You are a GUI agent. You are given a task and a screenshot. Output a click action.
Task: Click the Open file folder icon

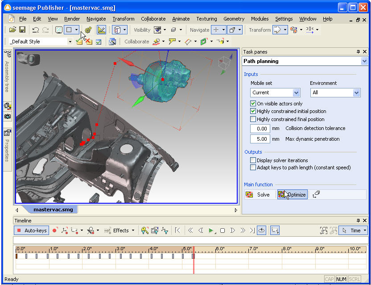pos(12,30)
